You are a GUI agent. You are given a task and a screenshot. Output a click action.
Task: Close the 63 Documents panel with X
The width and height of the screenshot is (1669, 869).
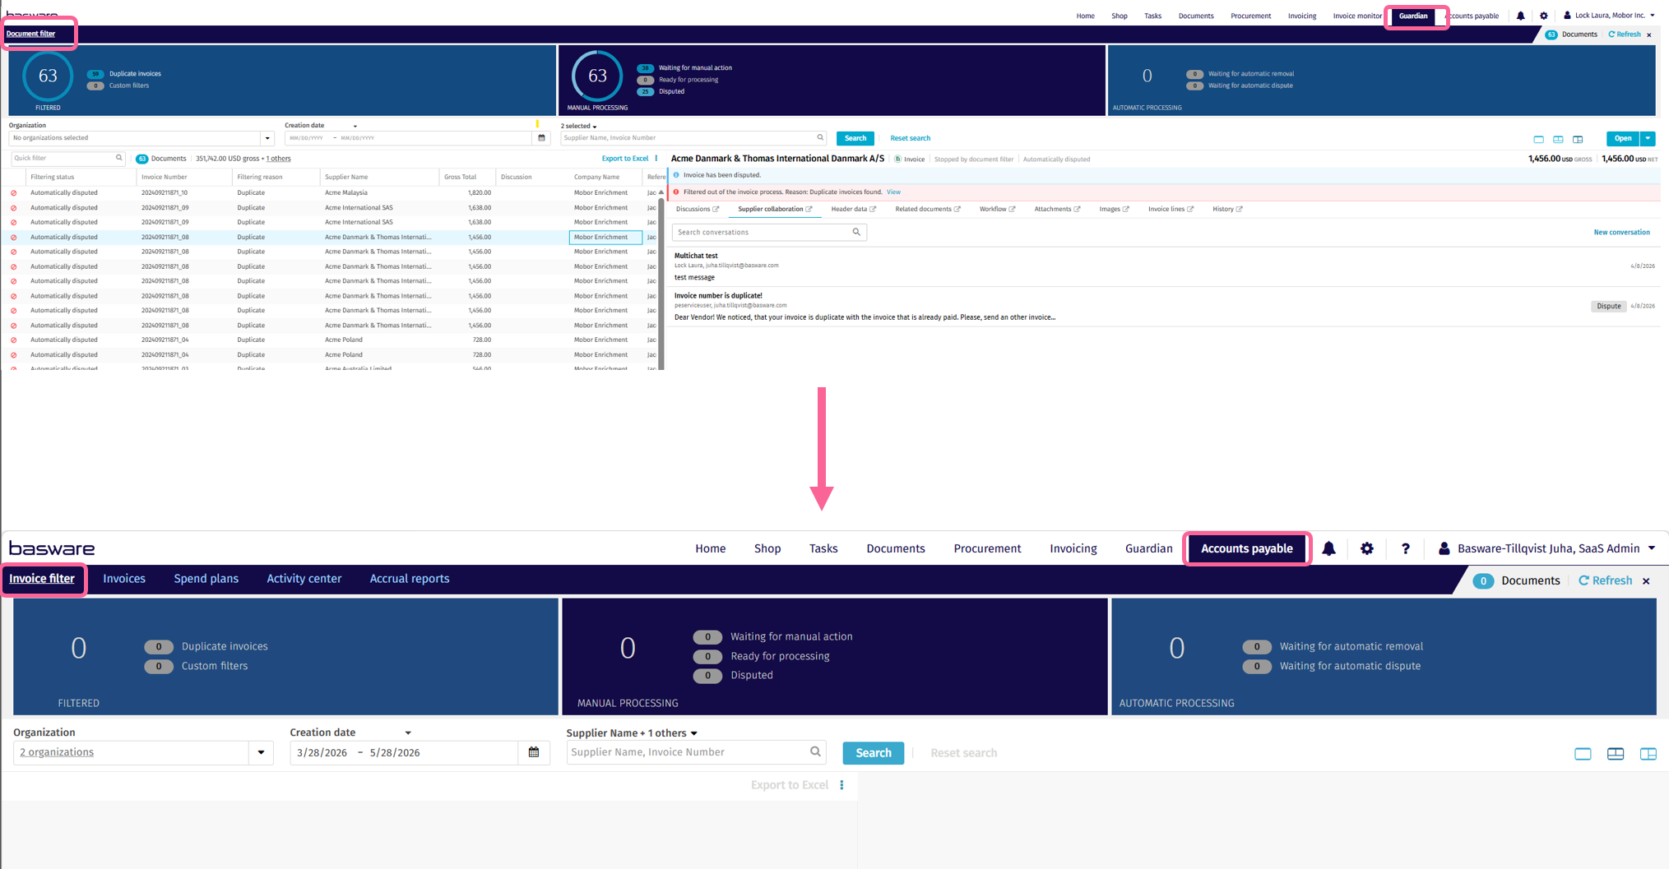pos(1649,35)
